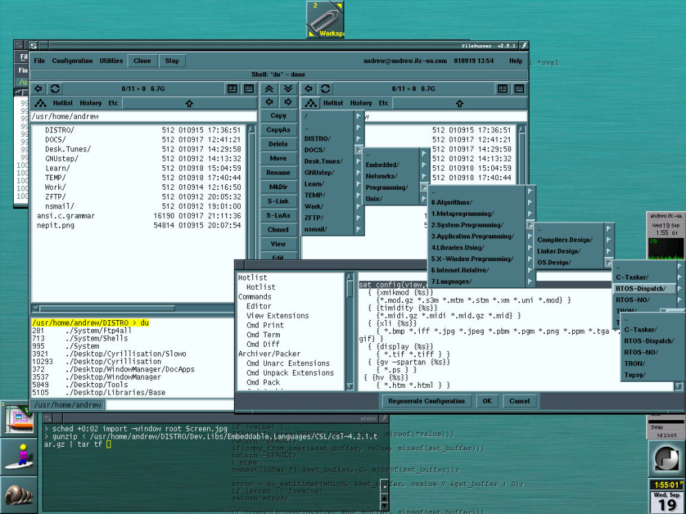Open the Configuration menu
Viewport: 686px width, 514px height.
coord(72,61)
